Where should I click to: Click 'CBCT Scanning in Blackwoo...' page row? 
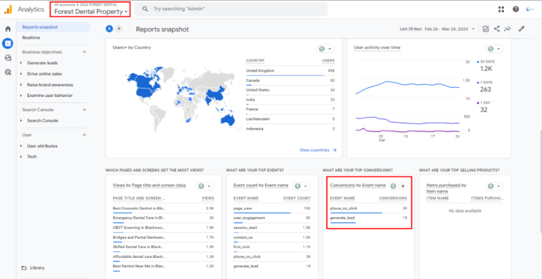pos(164,228)
